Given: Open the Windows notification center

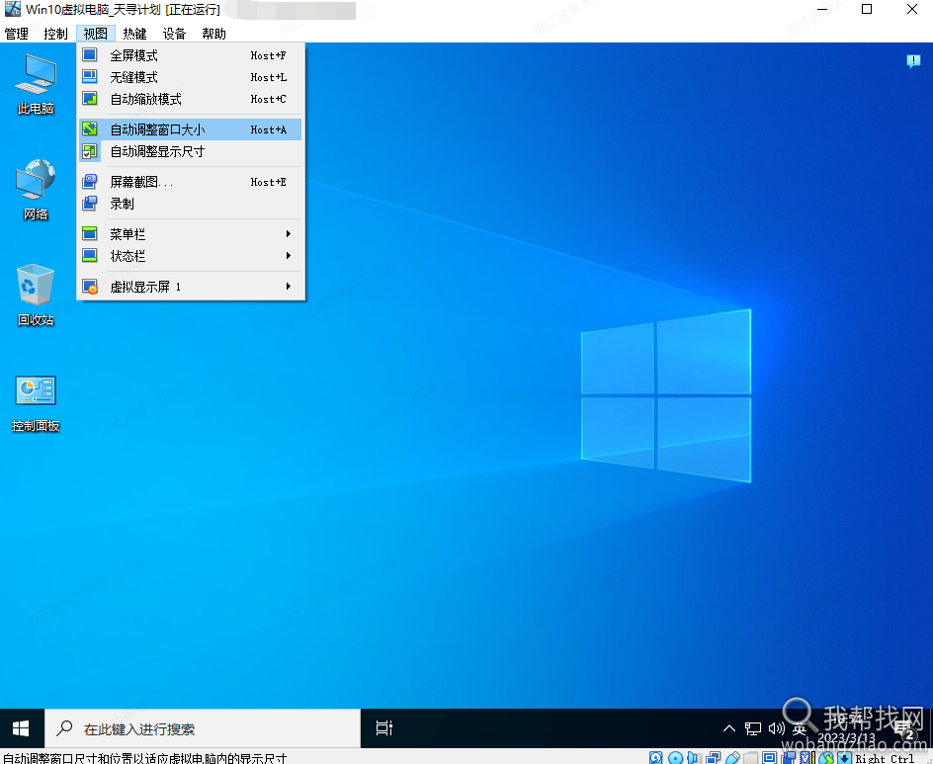Looking at the screenshot, I should point(906,729).
